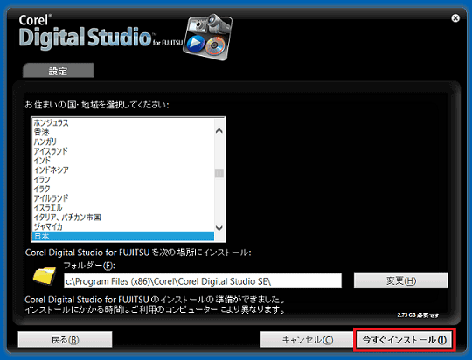Select the highlighted 日本 entry
Viewport: 472px width, 360px height.
pos(123,236)
